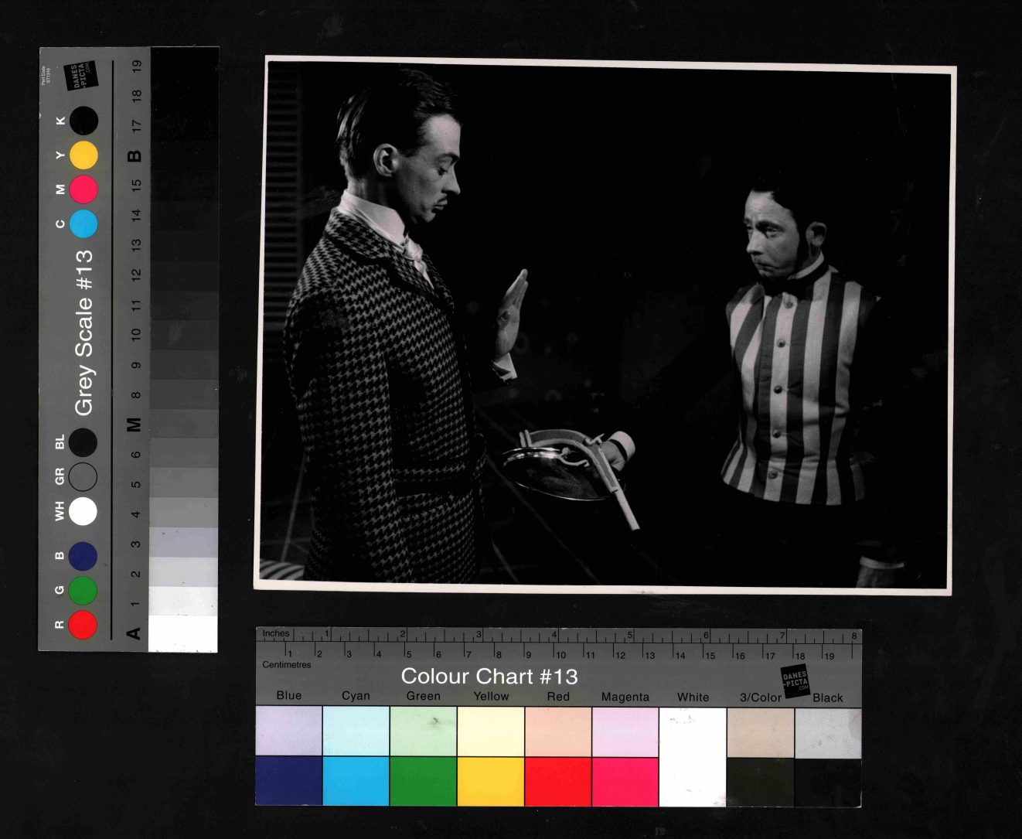Screen dimensions: 1022x839
Task: Click the white patch at grey scale step A
Action: [x=182, y=634]
